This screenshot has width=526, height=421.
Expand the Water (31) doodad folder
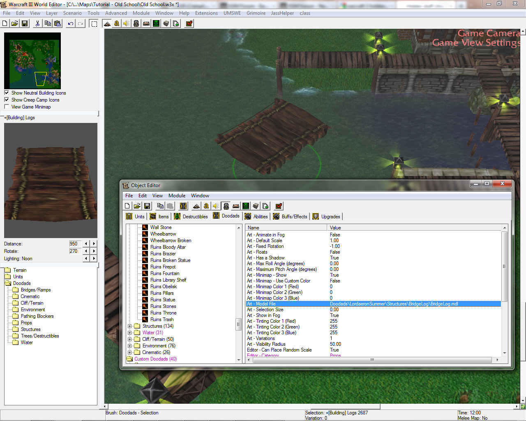[x=130, y=333]
